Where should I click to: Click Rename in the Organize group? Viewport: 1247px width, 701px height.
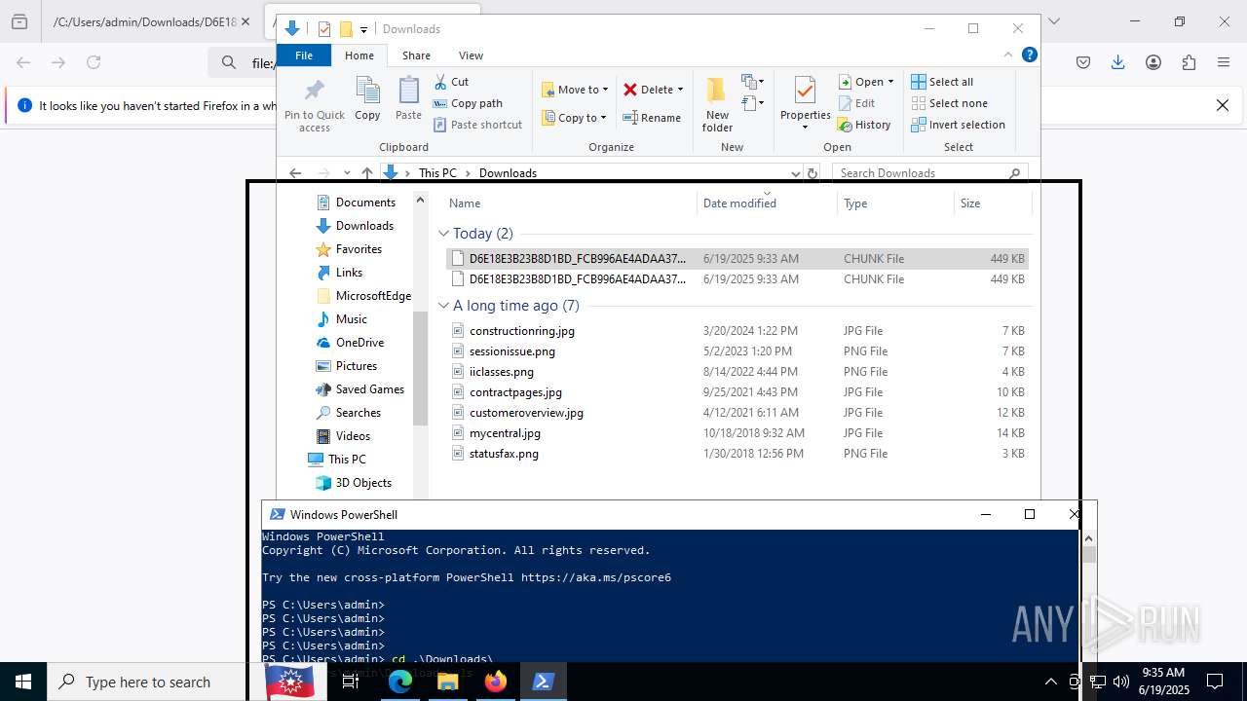(652, 118)
